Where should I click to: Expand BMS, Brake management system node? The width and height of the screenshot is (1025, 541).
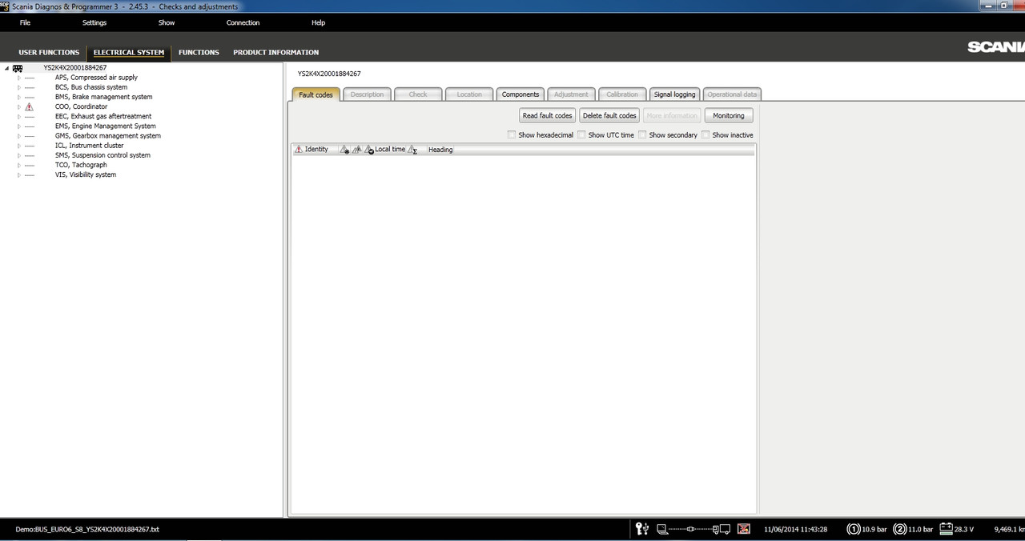pyautogui.click(x=19, y=97)
